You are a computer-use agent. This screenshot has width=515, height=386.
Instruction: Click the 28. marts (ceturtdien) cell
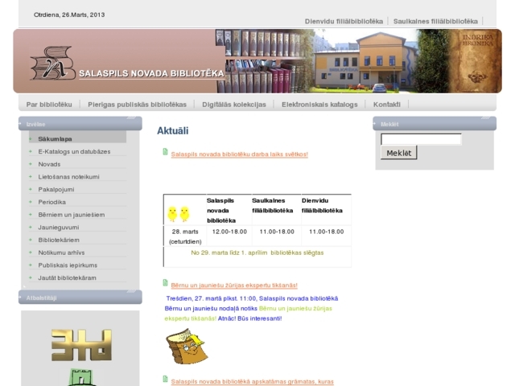pos(185,236)
